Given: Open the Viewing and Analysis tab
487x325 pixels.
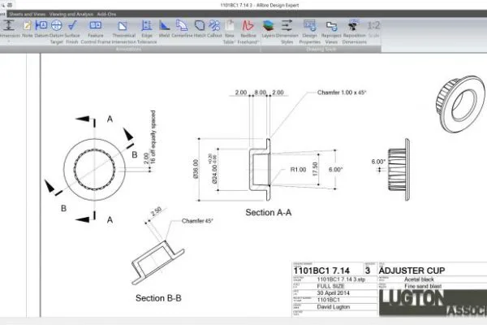Looking at the screenshot, I should click(71, 14).
